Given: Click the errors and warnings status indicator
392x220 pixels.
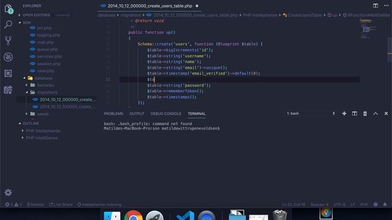Looking at the screenshot, I should tap(13, 205).
